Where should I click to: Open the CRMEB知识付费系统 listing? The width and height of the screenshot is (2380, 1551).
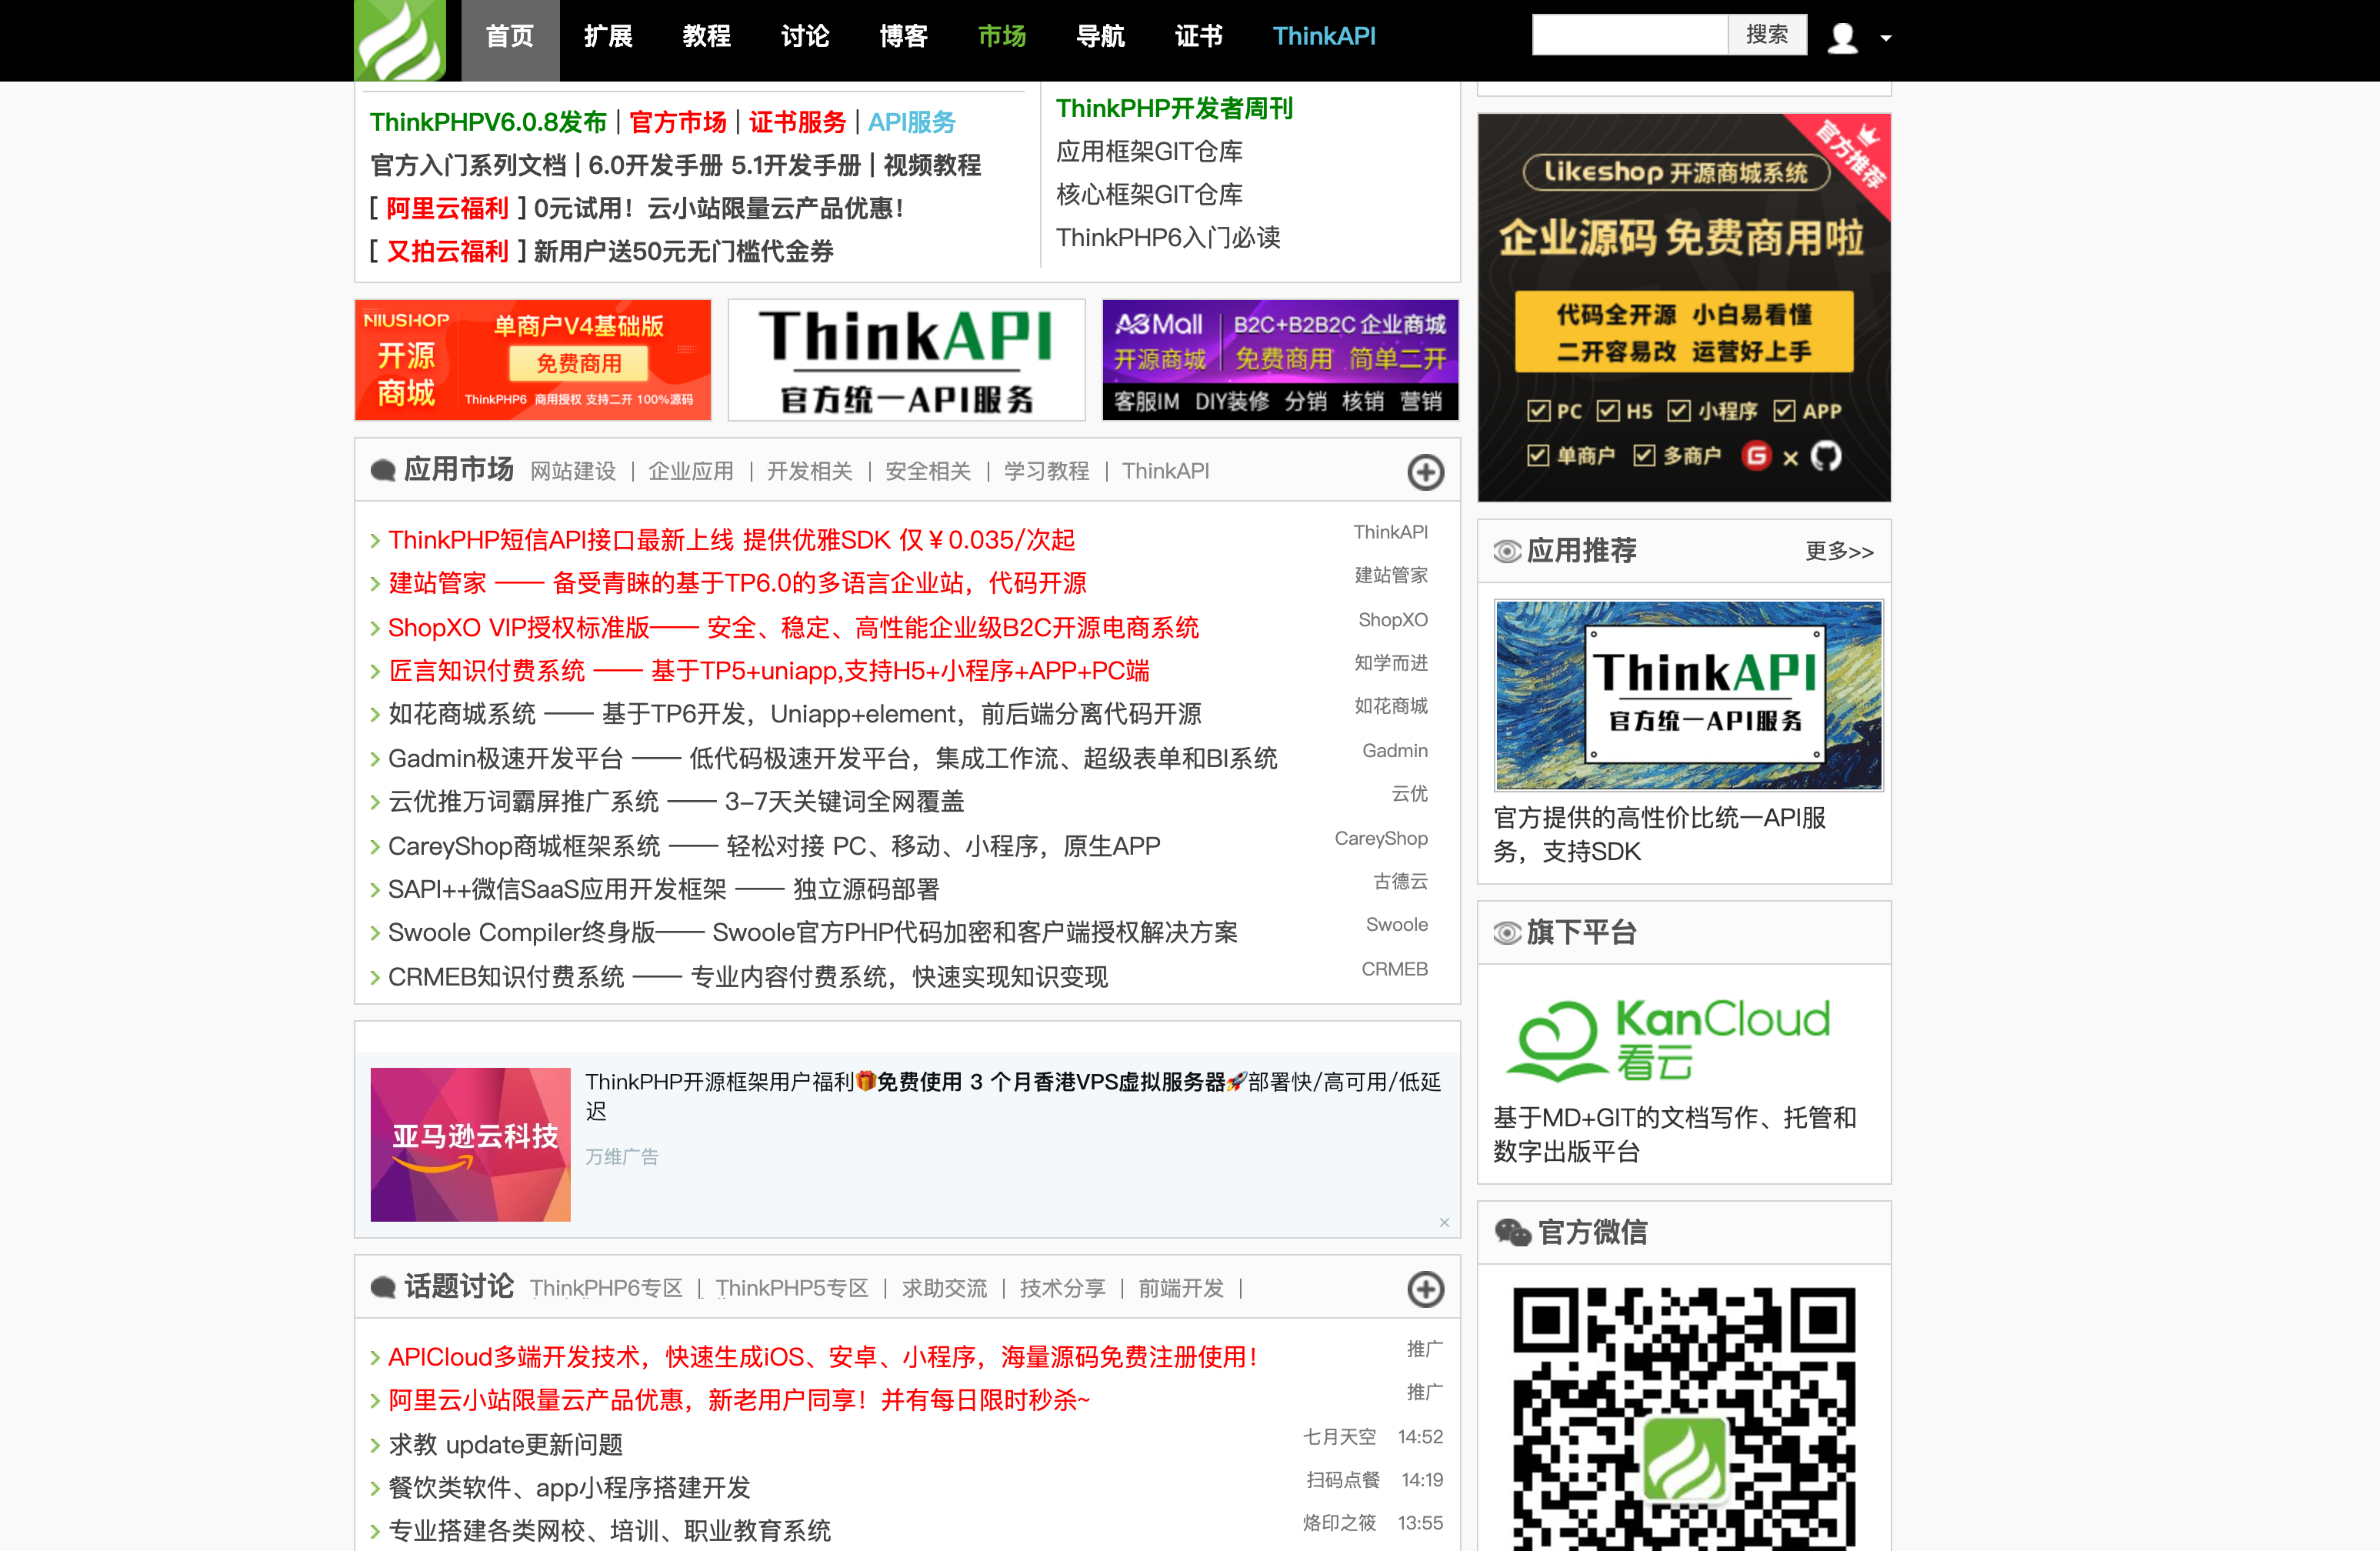(x=747, y=976)
